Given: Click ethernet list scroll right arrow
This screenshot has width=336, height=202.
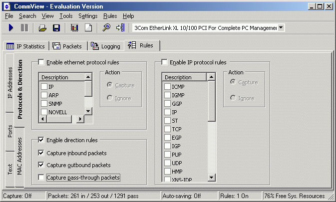Looking at the screenshot, I should [80, 119].
